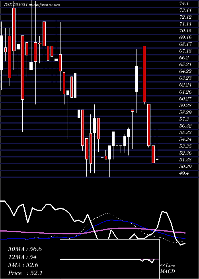
Task: Pick the 69.16 price axis value
Action: (x=185, y=37)
